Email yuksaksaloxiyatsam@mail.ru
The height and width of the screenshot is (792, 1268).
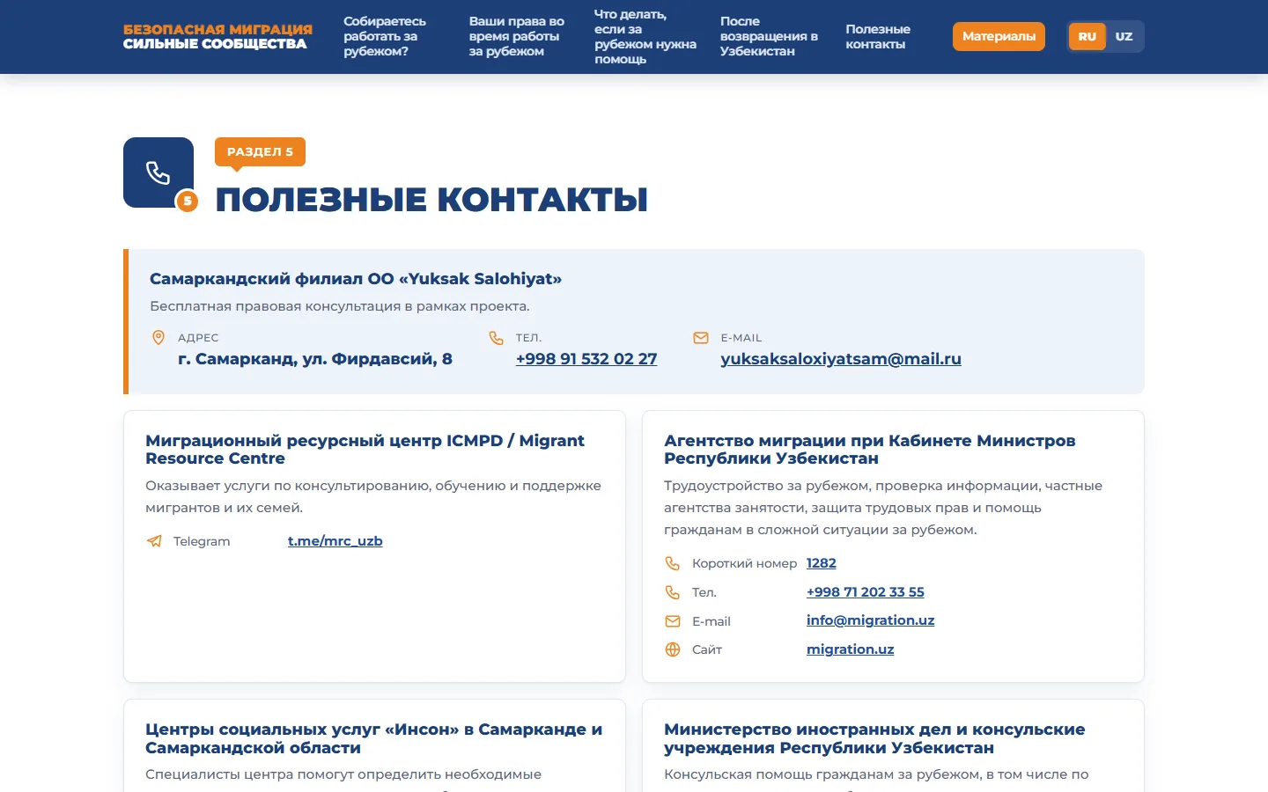click(841, 359)
